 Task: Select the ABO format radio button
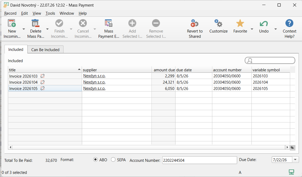click(95, 159)
